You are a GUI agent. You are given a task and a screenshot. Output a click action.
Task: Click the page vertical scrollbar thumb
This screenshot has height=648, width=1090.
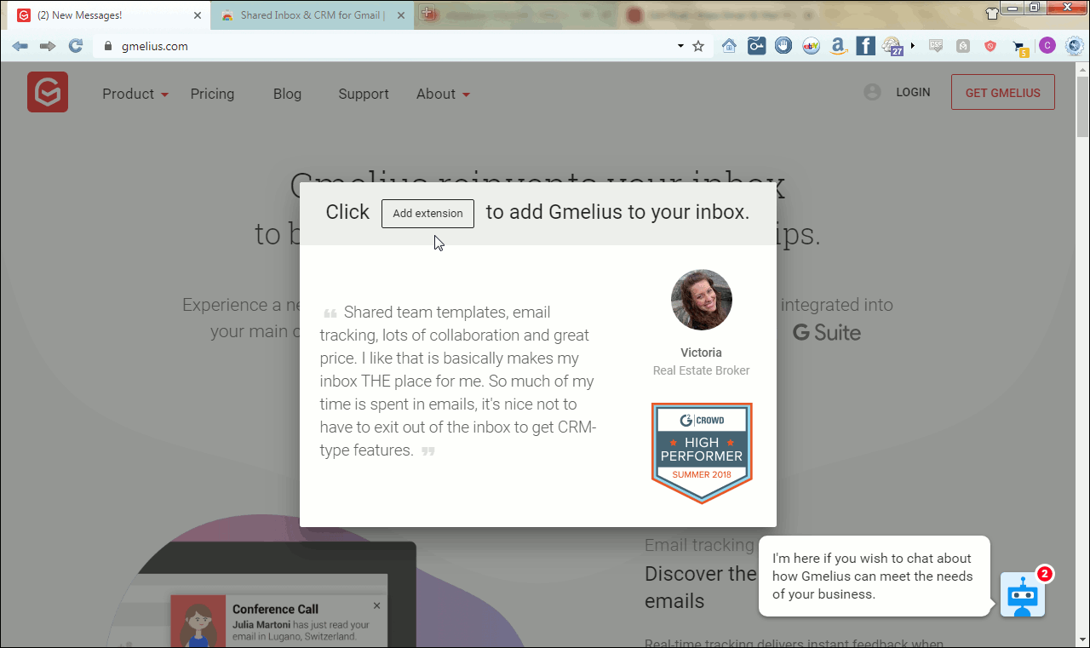[1082, 106]
